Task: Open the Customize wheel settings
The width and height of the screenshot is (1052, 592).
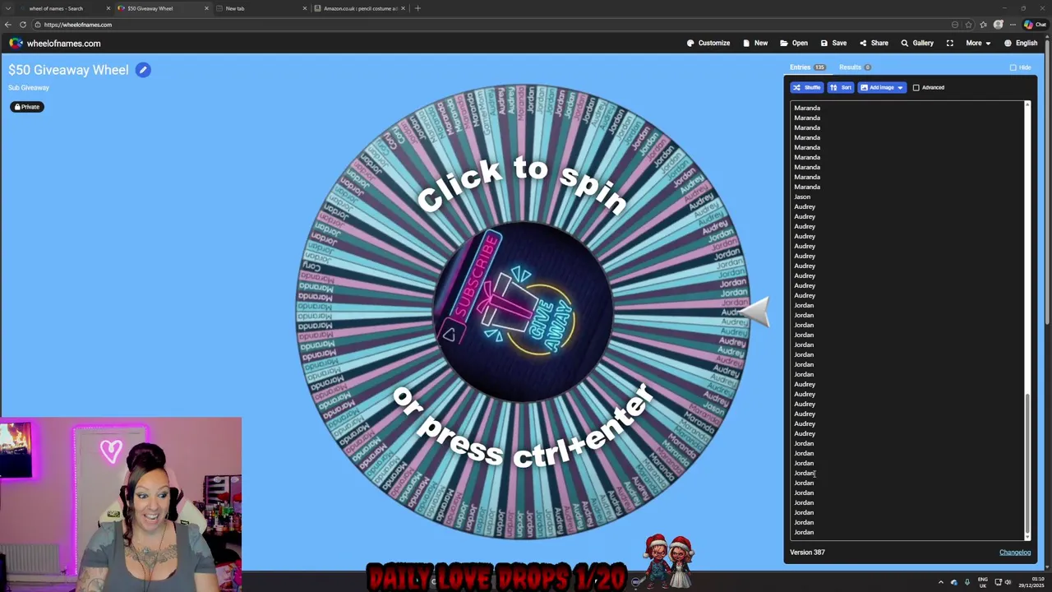Action: tap(708, 43)
